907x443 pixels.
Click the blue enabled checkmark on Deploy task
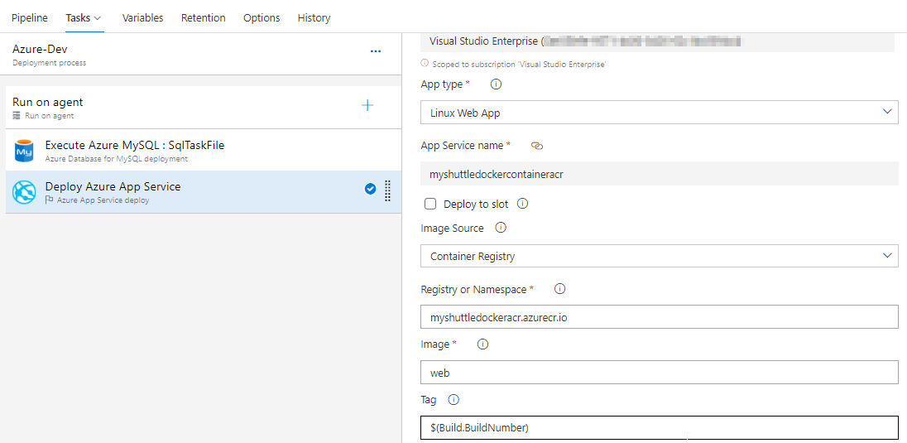pos(370,189)
